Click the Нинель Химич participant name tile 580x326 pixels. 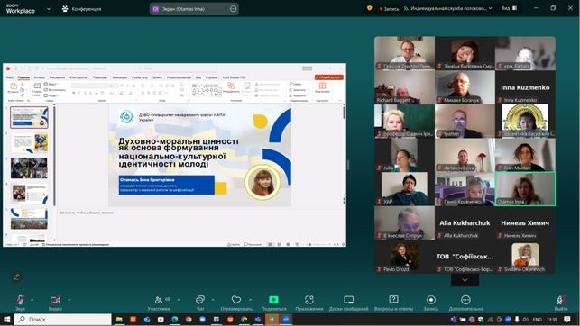[525, 222]
